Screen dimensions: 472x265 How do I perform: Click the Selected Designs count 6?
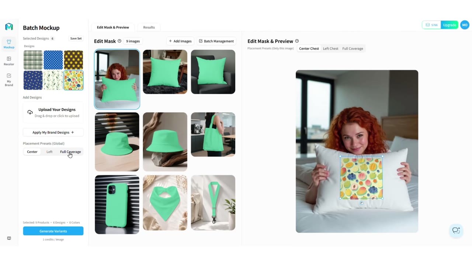[52, 38]
